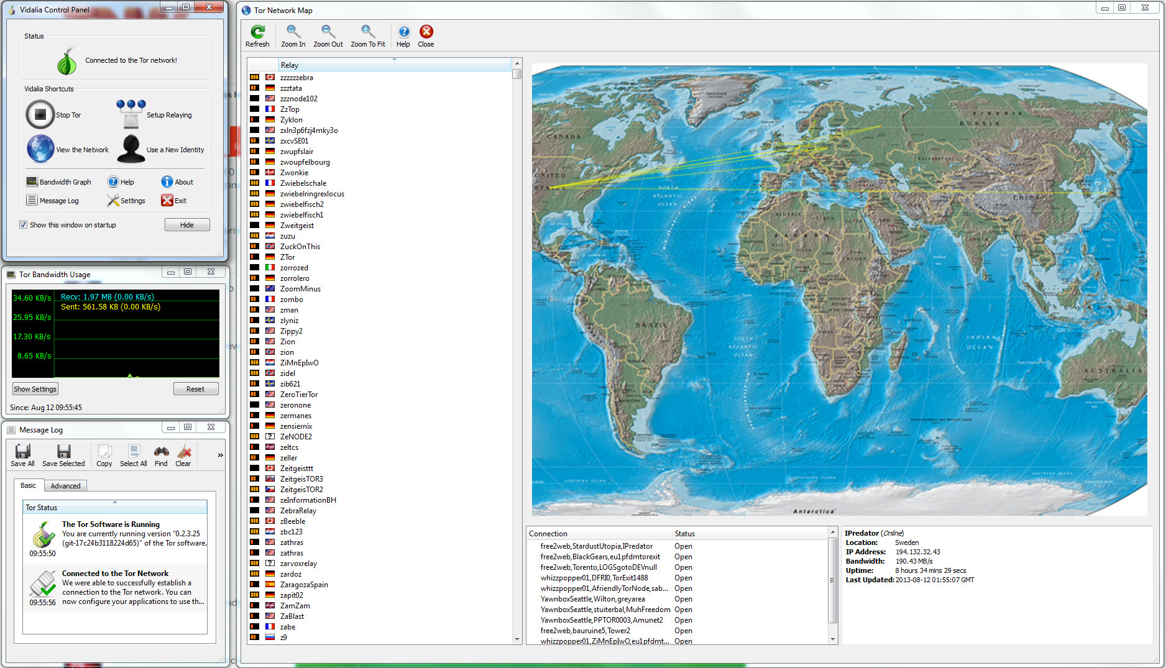
Task: Select relay zzzzzzebra in list
Action: pyautogui.click(x=380, y=78)
